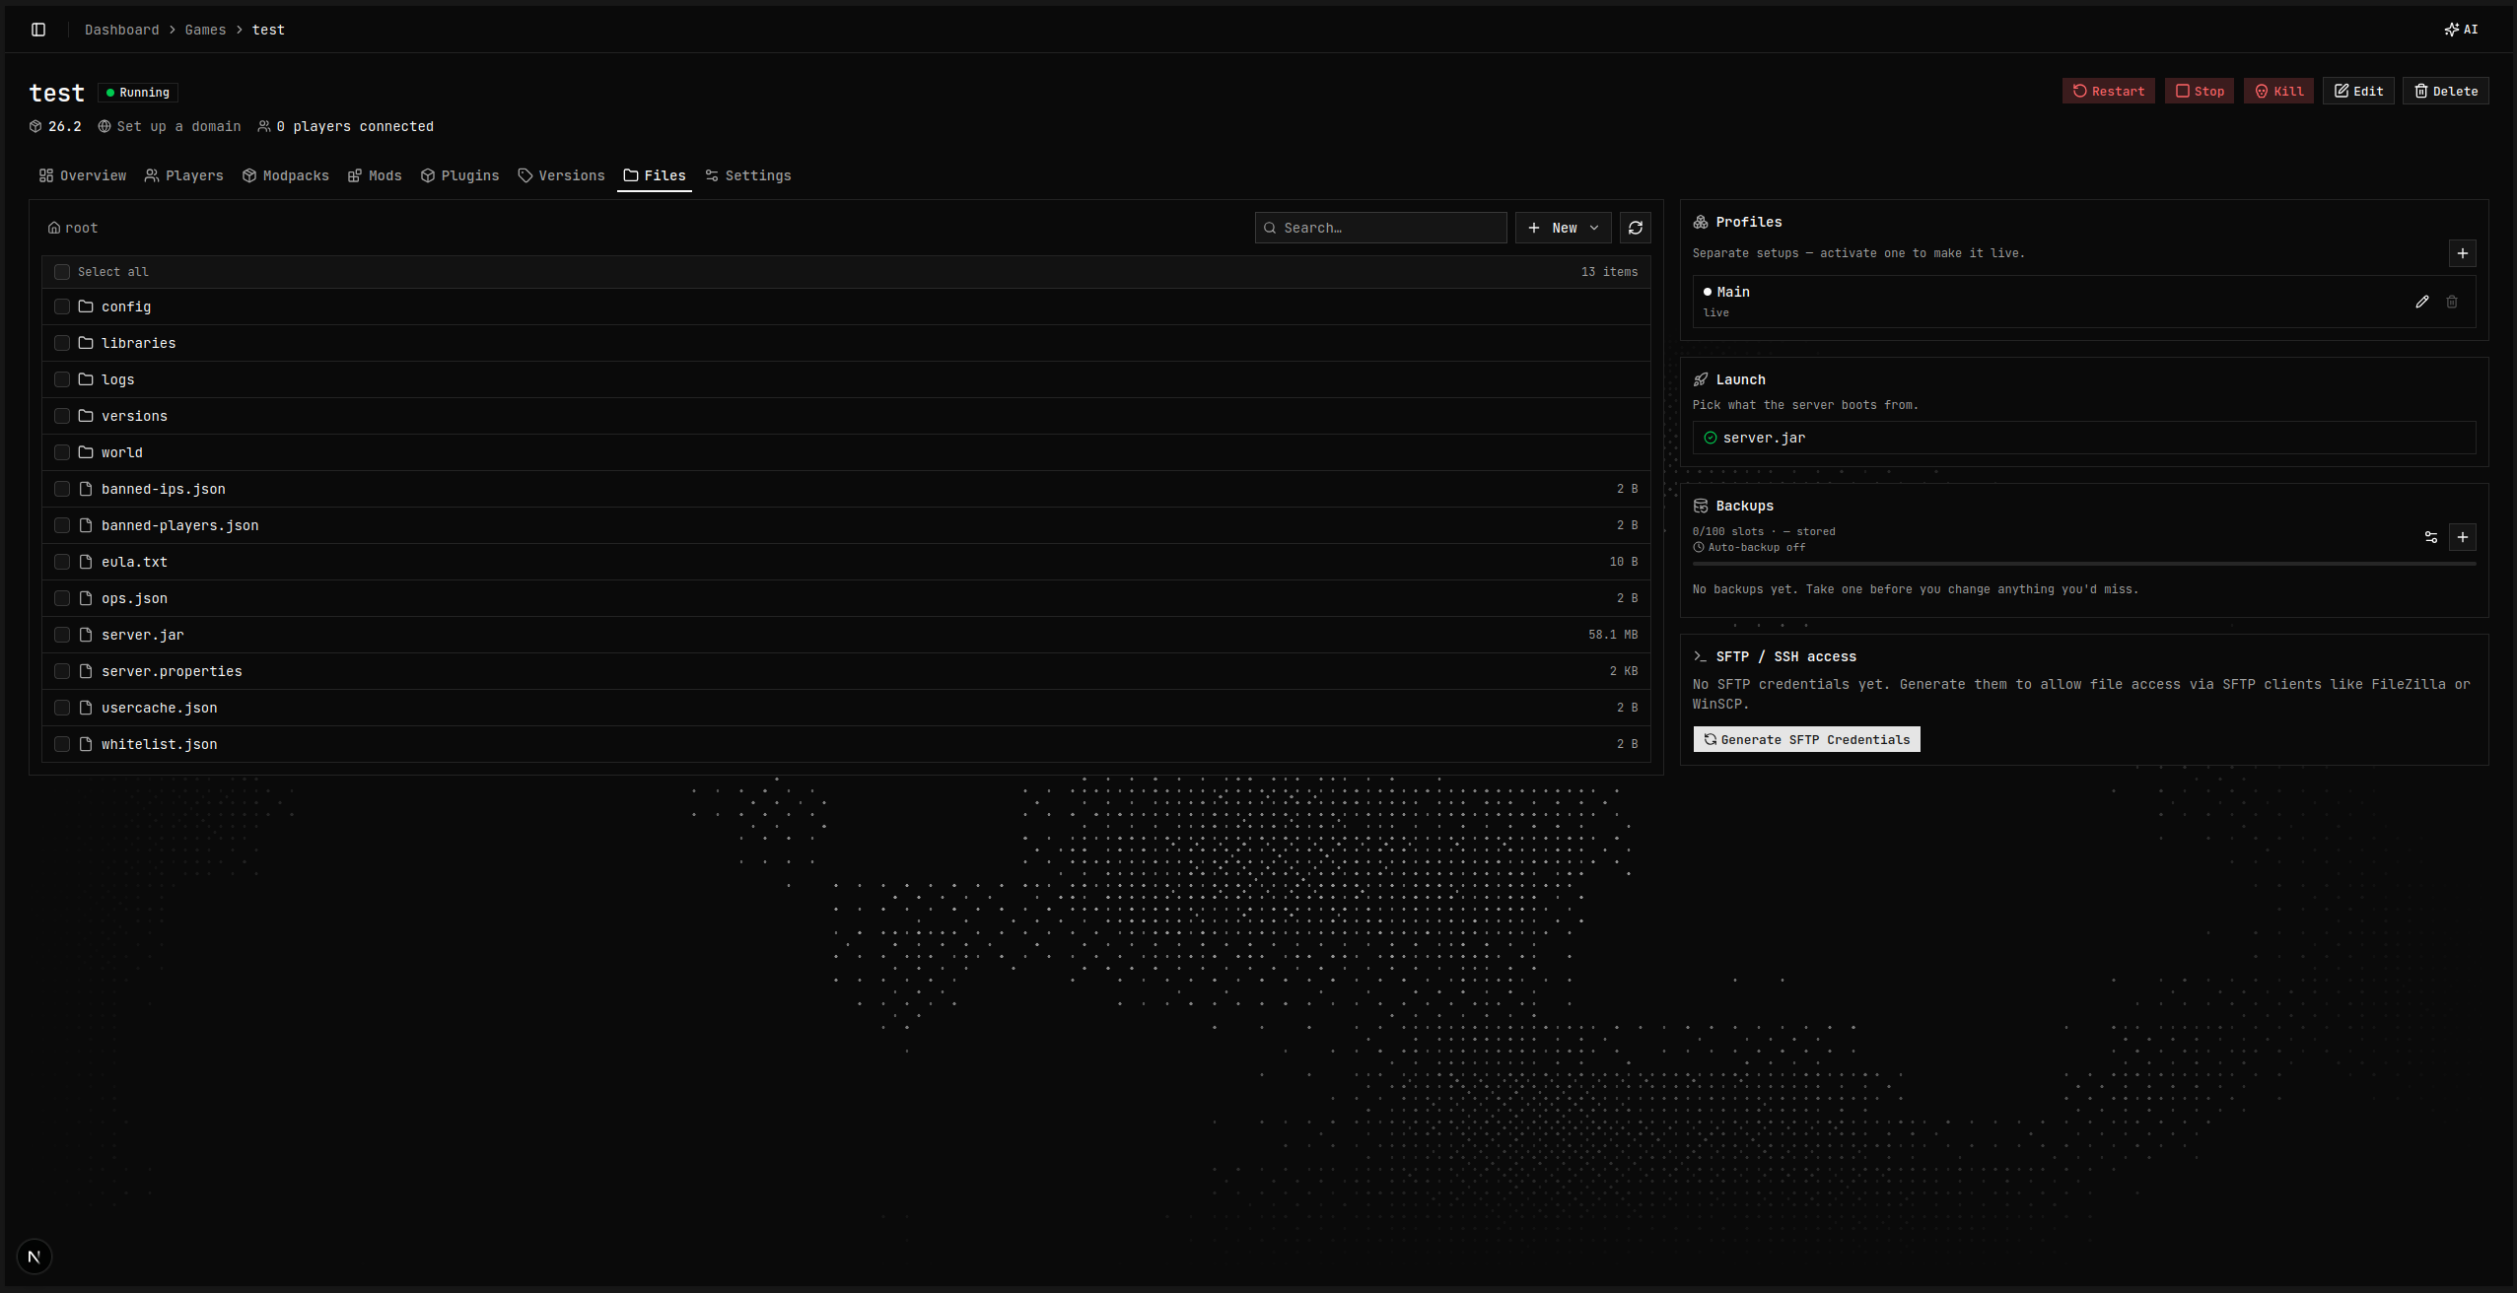Click the version 26.2 cube icon

pos(35,126)
